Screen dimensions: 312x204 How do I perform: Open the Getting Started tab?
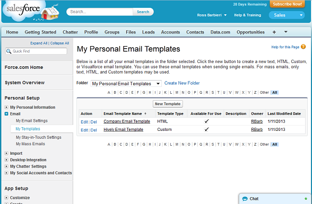coord(40,32)
